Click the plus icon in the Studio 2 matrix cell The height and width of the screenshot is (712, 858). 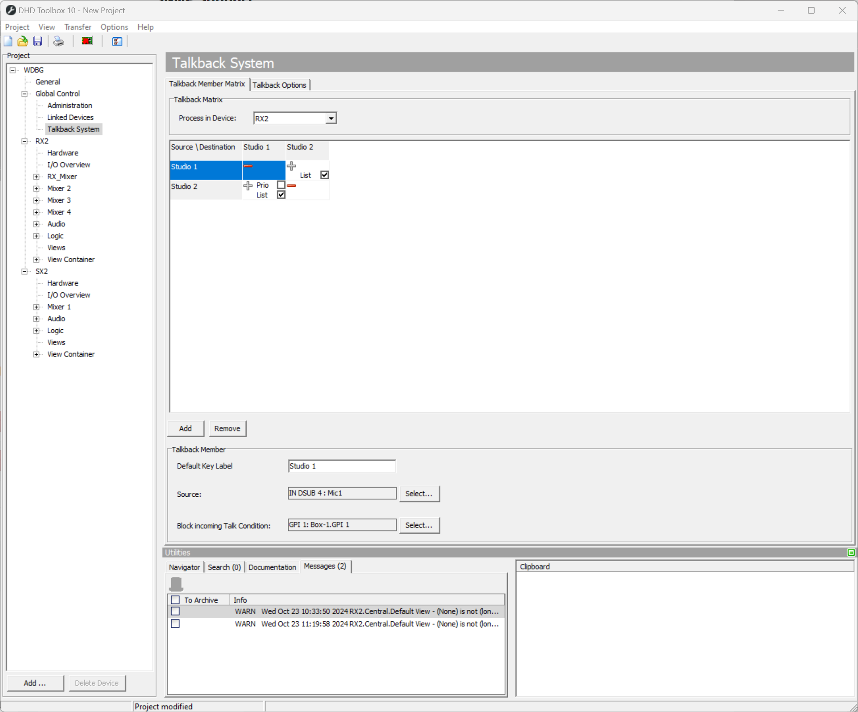pos(291,166)
